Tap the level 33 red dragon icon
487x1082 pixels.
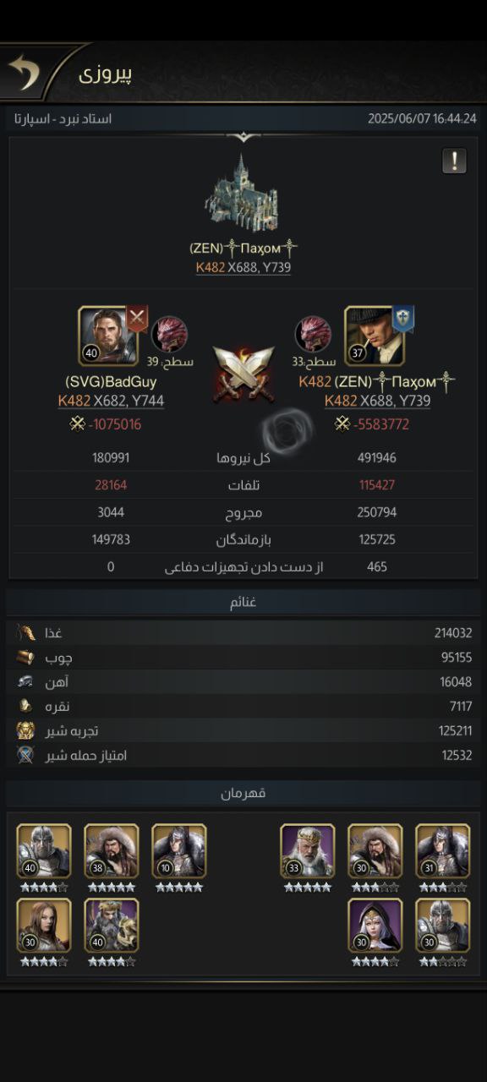coord(313,335)
